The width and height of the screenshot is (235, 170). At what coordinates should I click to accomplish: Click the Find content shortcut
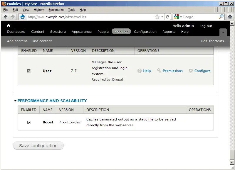click(41, 41)
